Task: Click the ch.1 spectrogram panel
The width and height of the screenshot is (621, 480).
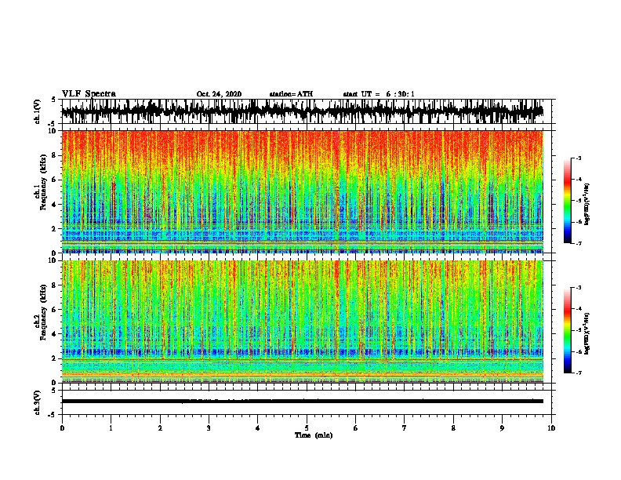Action: click(x=303, y=191)
